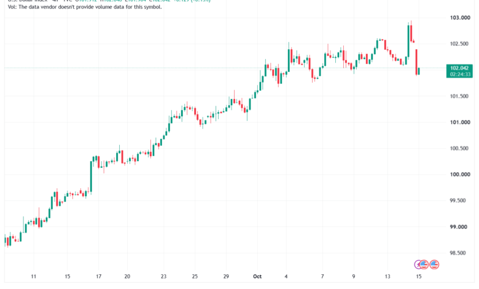
Task: Click the bar countdown timer 02:24:33
Action: [x=459, y=74]
